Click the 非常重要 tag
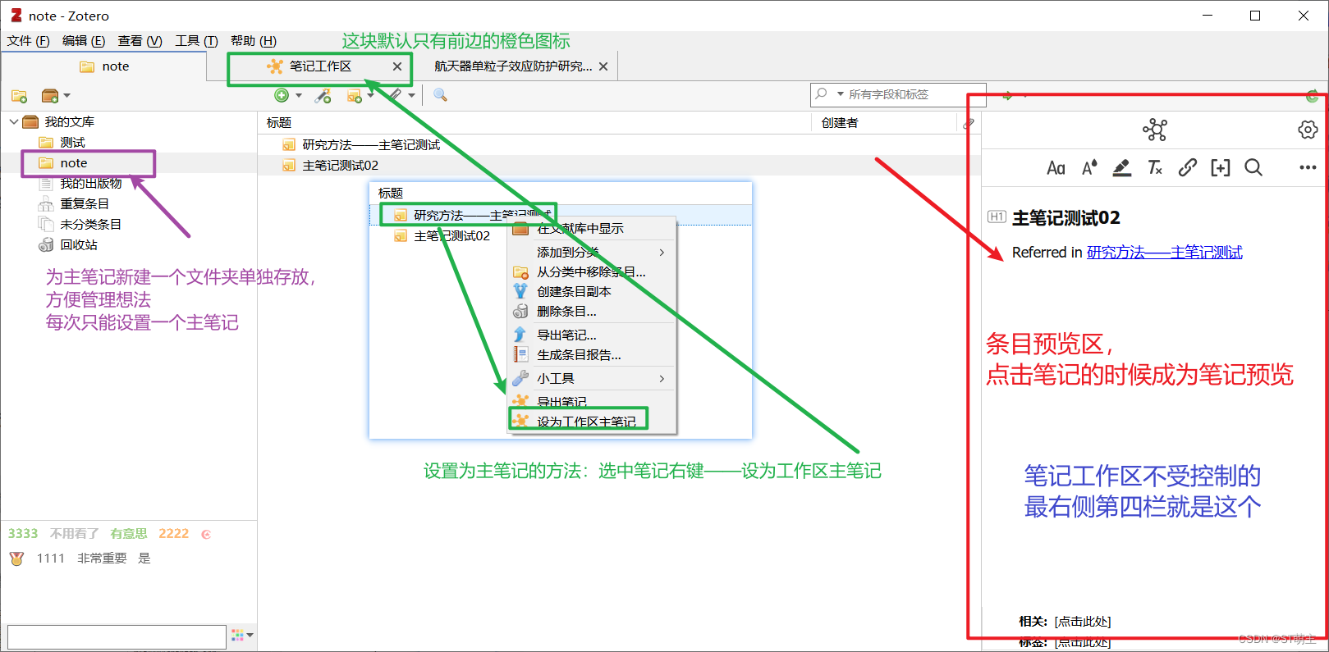The image size is (1329, 652). pos(102,559)
